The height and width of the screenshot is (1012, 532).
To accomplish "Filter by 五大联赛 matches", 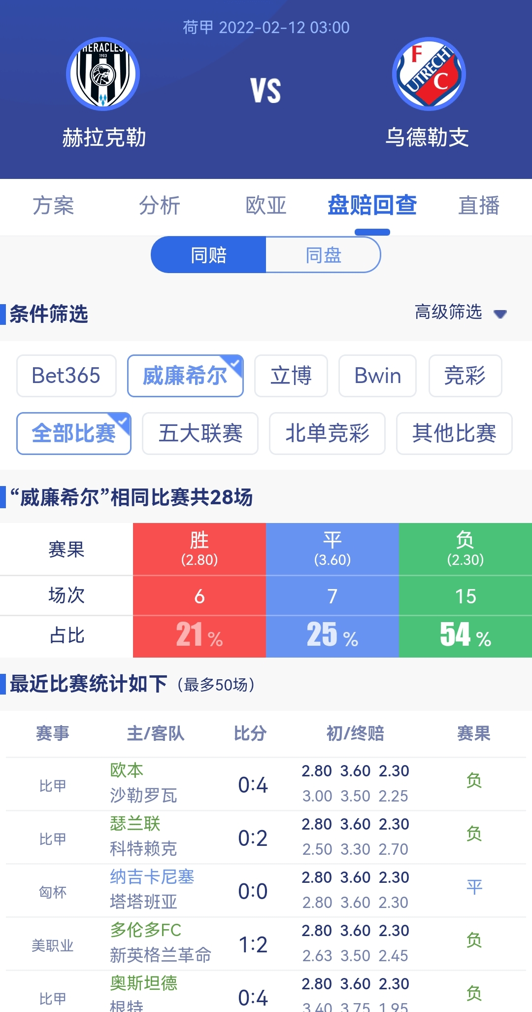I will pos(200,433).
